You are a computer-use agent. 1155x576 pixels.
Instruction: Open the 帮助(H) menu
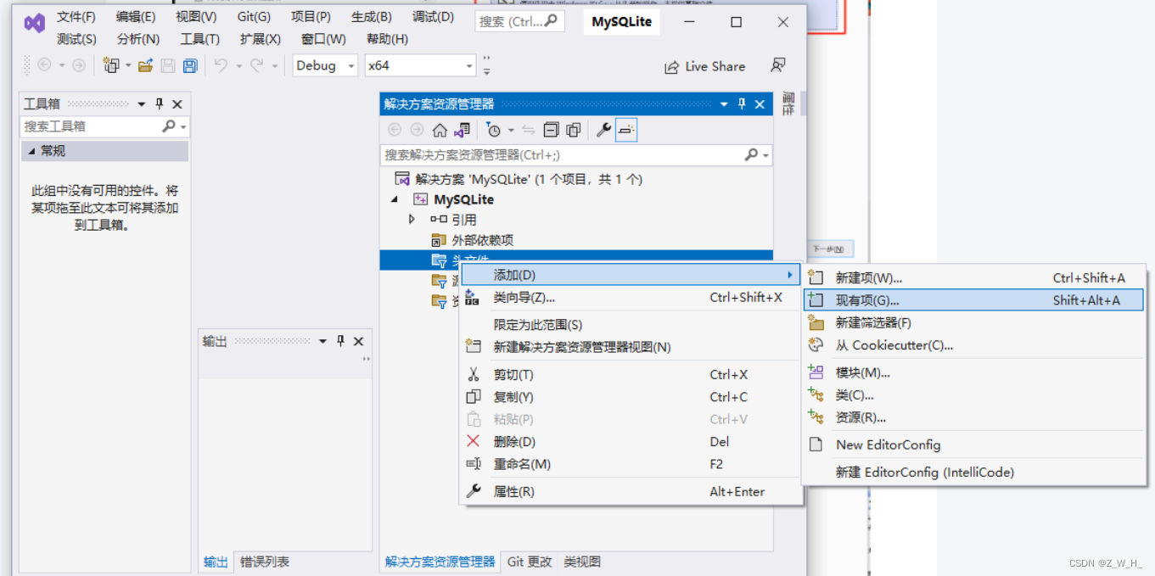coord(387,39)
